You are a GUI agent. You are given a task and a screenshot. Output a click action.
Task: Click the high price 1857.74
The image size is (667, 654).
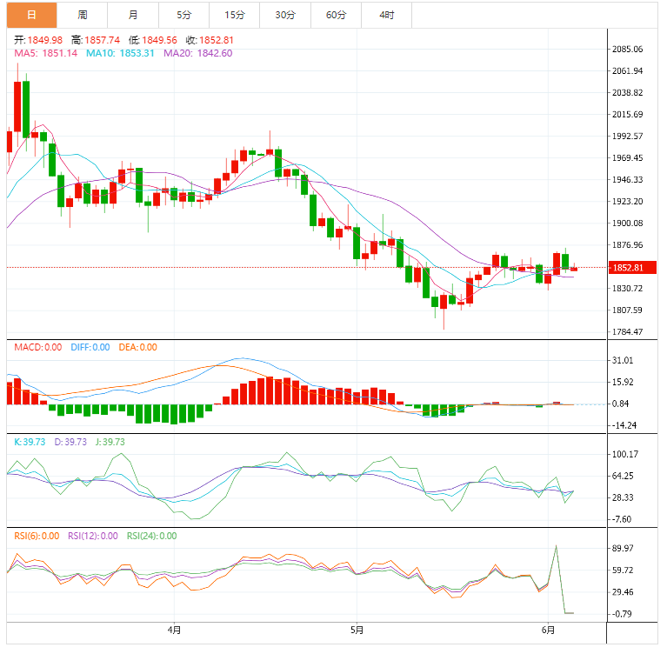click(x=102, y=40)
